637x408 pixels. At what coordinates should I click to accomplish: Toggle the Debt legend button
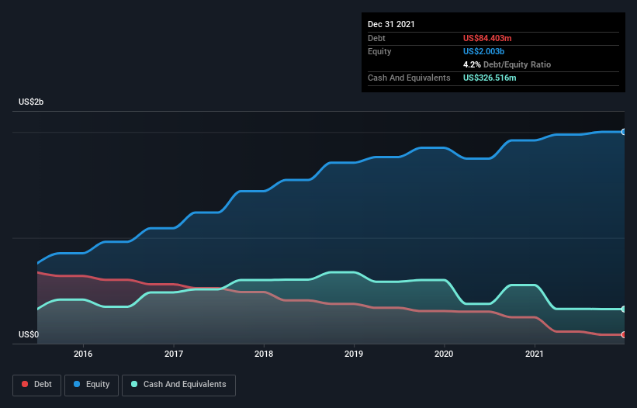click(x=36, y=385)
